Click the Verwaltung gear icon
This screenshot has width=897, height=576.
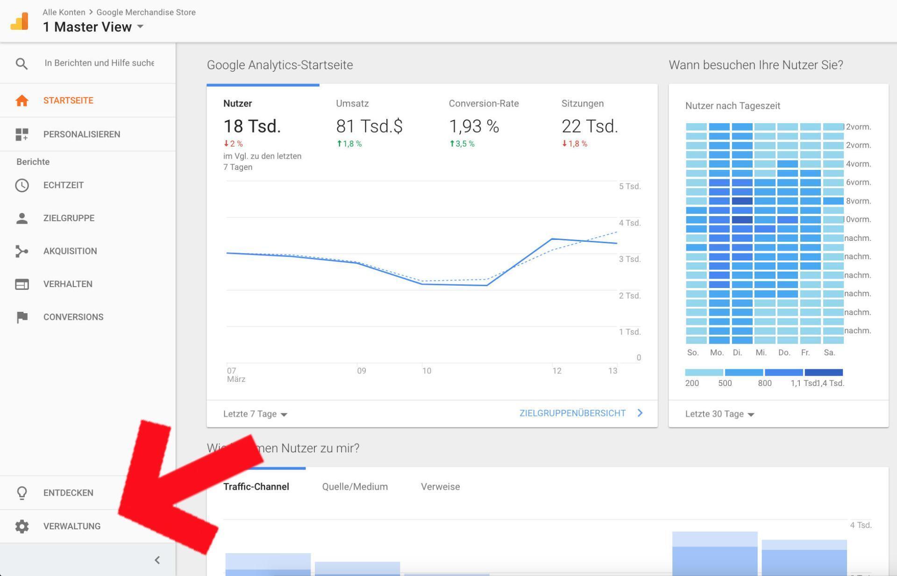click(22, 527)
